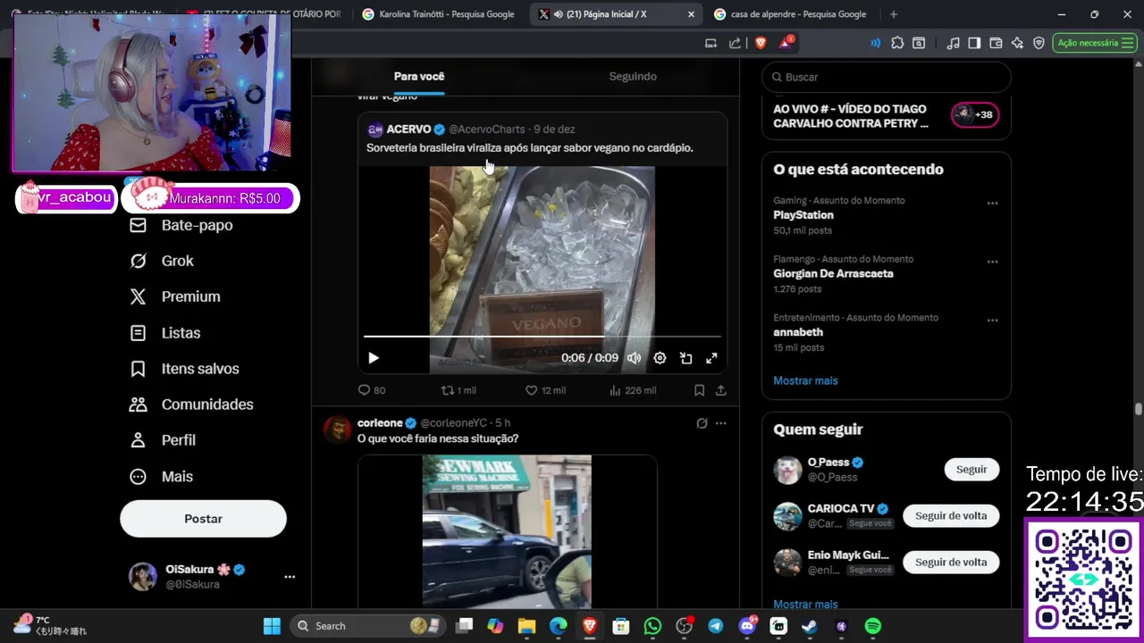This screenshot has width=1144, height=643.
Task: Open Brave Shields lion icon in address bar
Action: click(761, 43)
